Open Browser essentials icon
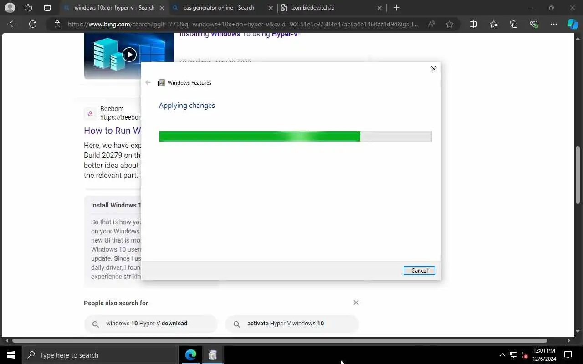Image resolution: width=583 pixels, height=364 pixels. tap(534, 24)
